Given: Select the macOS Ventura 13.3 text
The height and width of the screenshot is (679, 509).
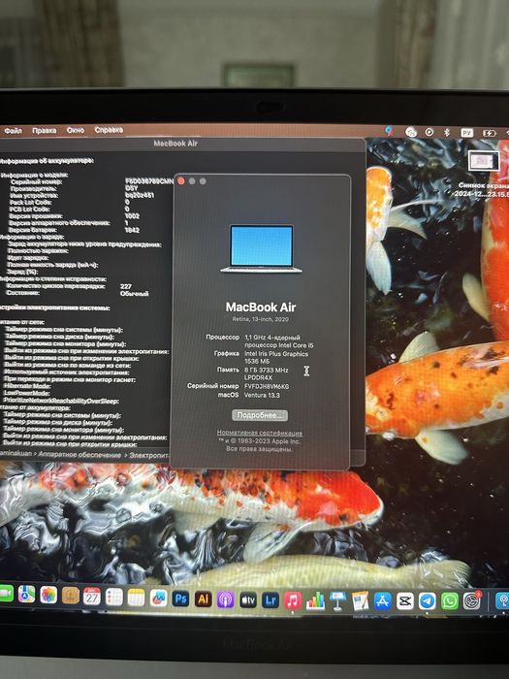Looking at the screenshot, I should pyautogui.click(x=262, y=395).
